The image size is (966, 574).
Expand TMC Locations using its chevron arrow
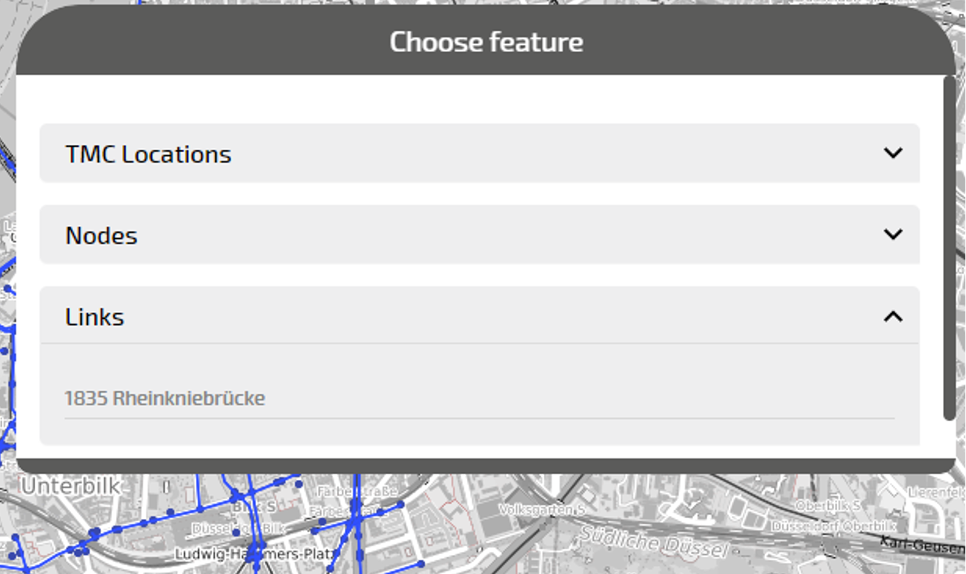892,153
